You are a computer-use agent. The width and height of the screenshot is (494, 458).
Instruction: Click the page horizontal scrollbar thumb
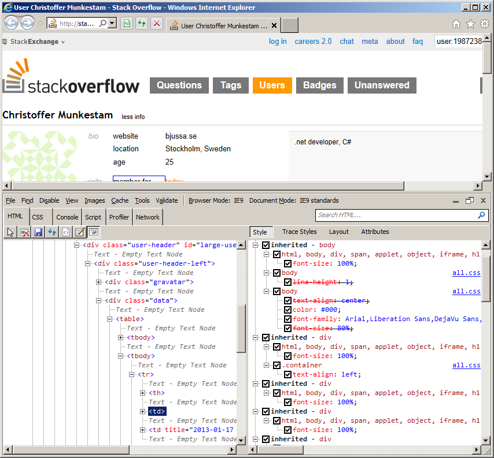point(208,186)
